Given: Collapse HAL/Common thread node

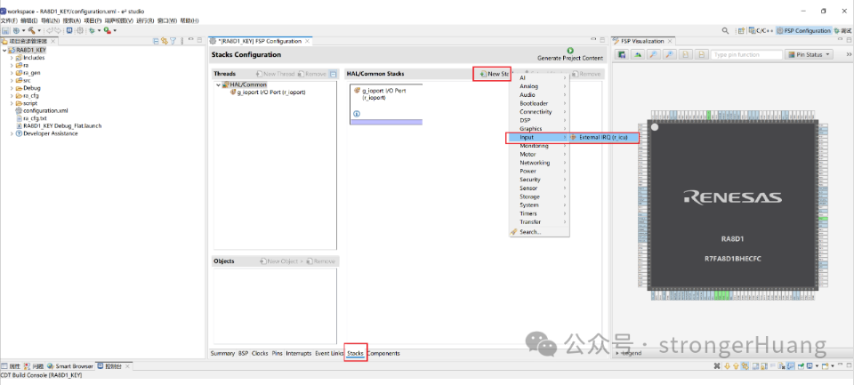Looking at the screenshot, I should pyautogui.click(x=219, y=84).
